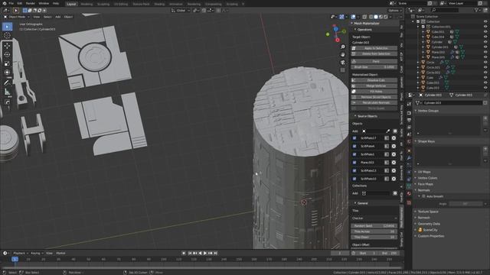Uncheck the SciFiPlate17 source checkbox
The height and width of the screenshot is (275, 490).
[x=354, y=137]
